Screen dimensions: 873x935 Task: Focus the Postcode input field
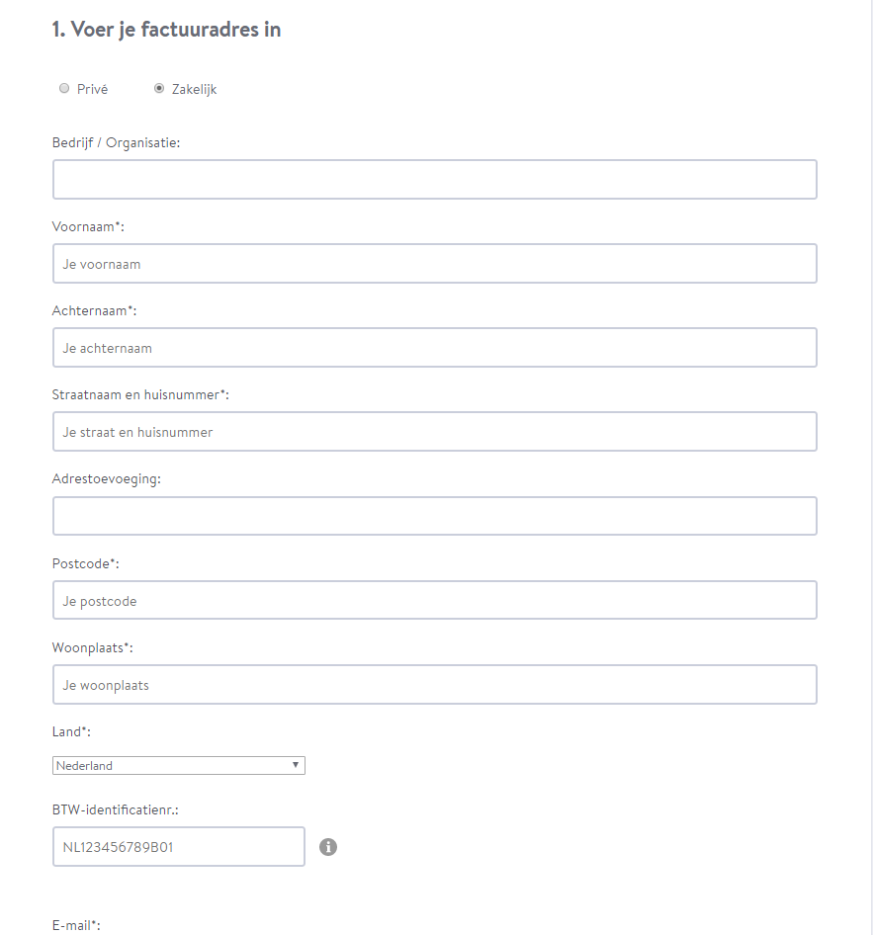coord(435,600)
